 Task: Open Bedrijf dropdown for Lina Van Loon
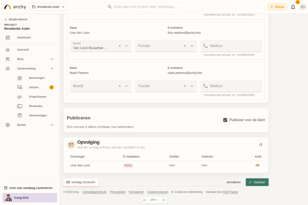click(126, 46)
